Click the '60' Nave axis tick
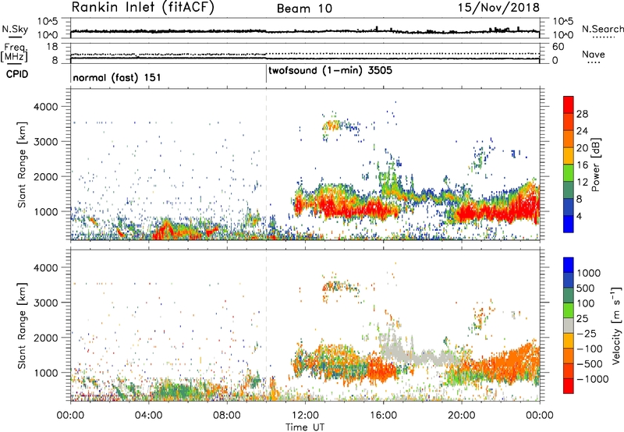Screen dimensions: 624x432 (558, 47)
